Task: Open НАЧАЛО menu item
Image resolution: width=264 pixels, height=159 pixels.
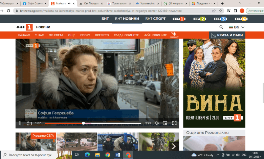Action: coord(24,35)
